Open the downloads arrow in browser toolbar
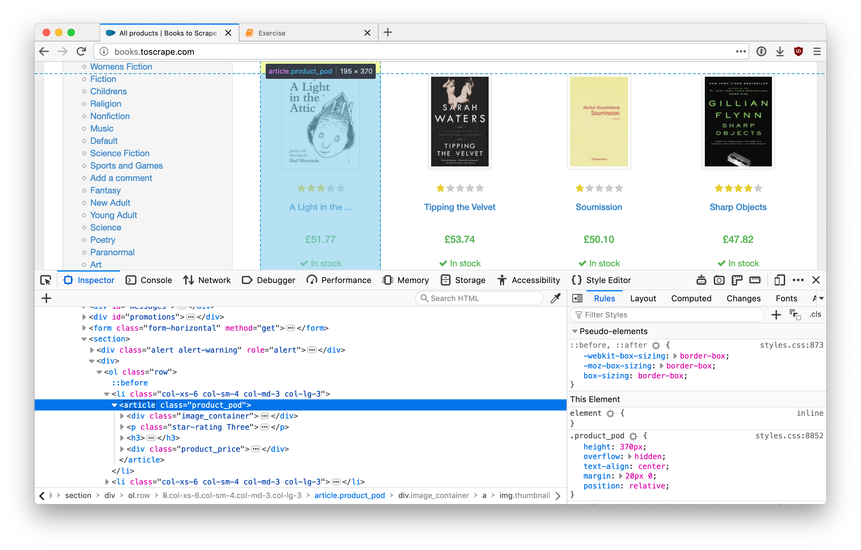Viewport: 861px width, 550px height. (x=780, y=51)
